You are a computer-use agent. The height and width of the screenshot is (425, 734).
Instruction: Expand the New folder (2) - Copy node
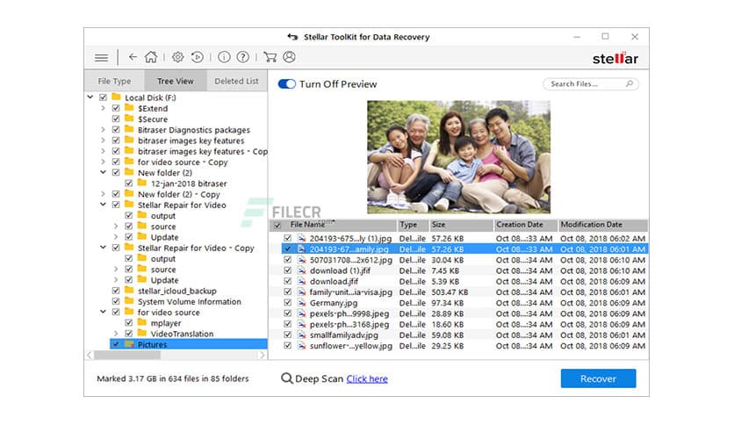click(x=103, y=194)
